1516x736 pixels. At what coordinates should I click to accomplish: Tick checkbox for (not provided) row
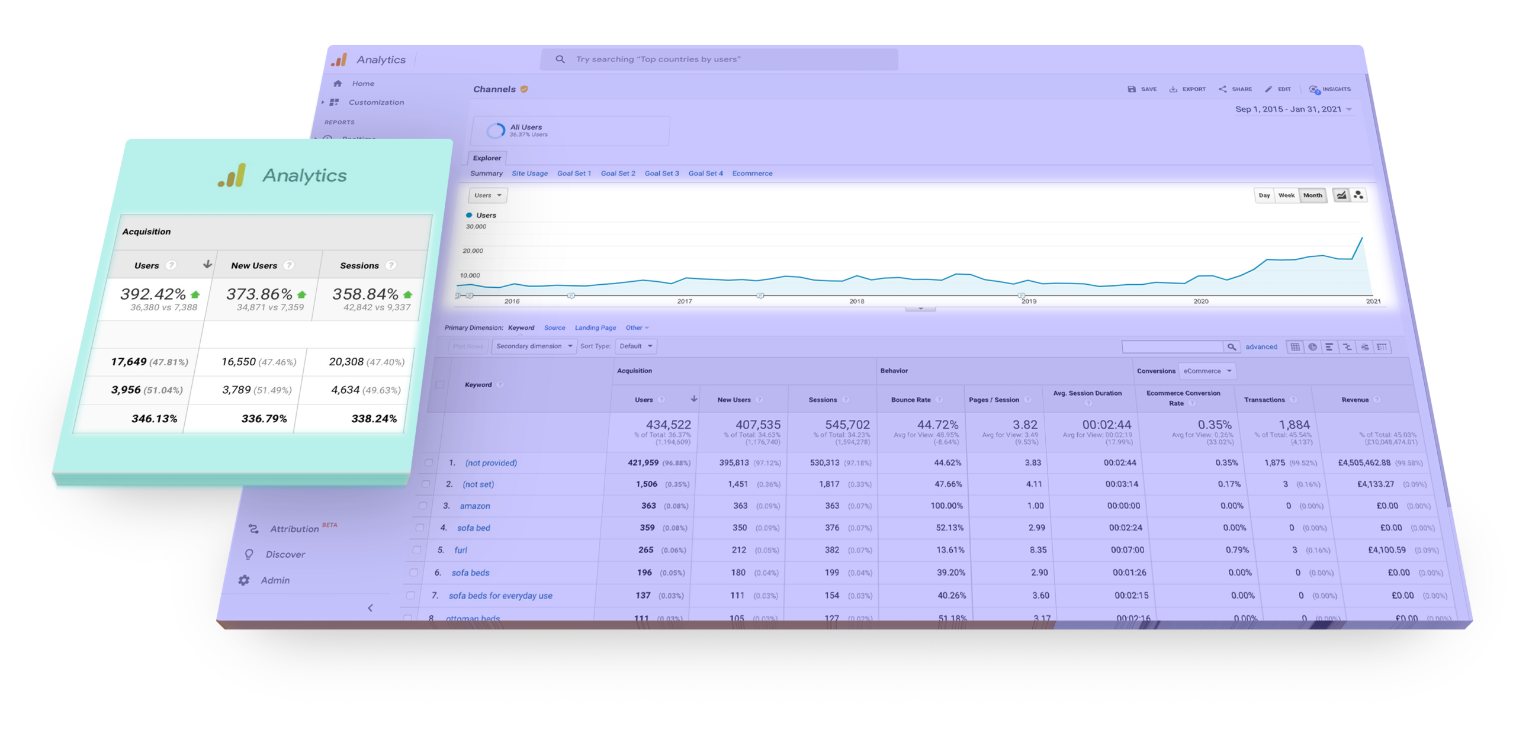pos(428,462)
